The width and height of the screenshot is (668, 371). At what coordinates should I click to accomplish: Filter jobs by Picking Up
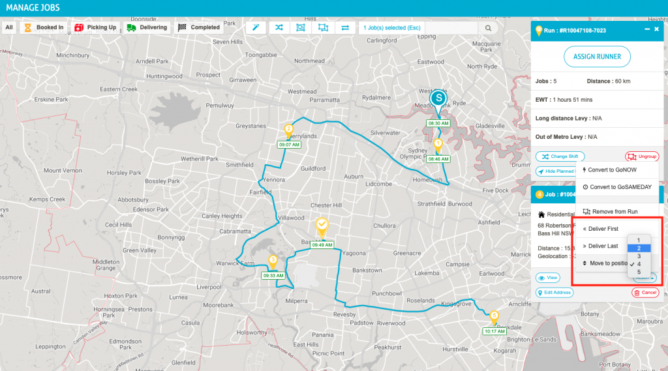click(95, 27)
